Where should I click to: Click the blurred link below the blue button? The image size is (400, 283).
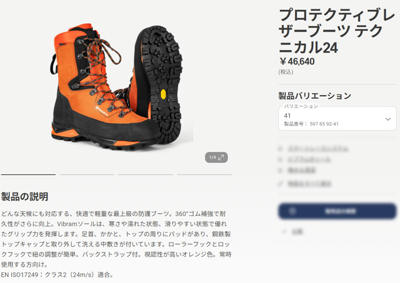click(297, 232)
